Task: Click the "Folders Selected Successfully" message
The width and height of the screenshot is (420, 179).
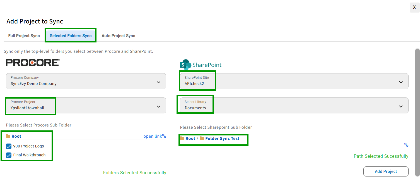Action: point(135,173)
